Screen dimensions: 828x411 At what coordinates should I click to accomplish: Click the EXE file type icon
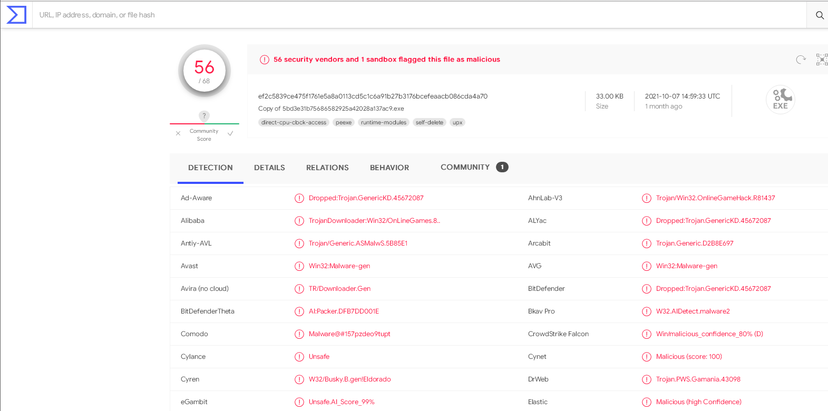(x=780, y=100)
